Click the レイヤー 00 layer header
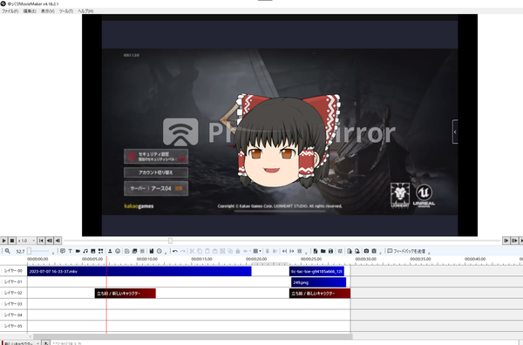The width and height of the screenshot is (523, 345). coord(13,271)
